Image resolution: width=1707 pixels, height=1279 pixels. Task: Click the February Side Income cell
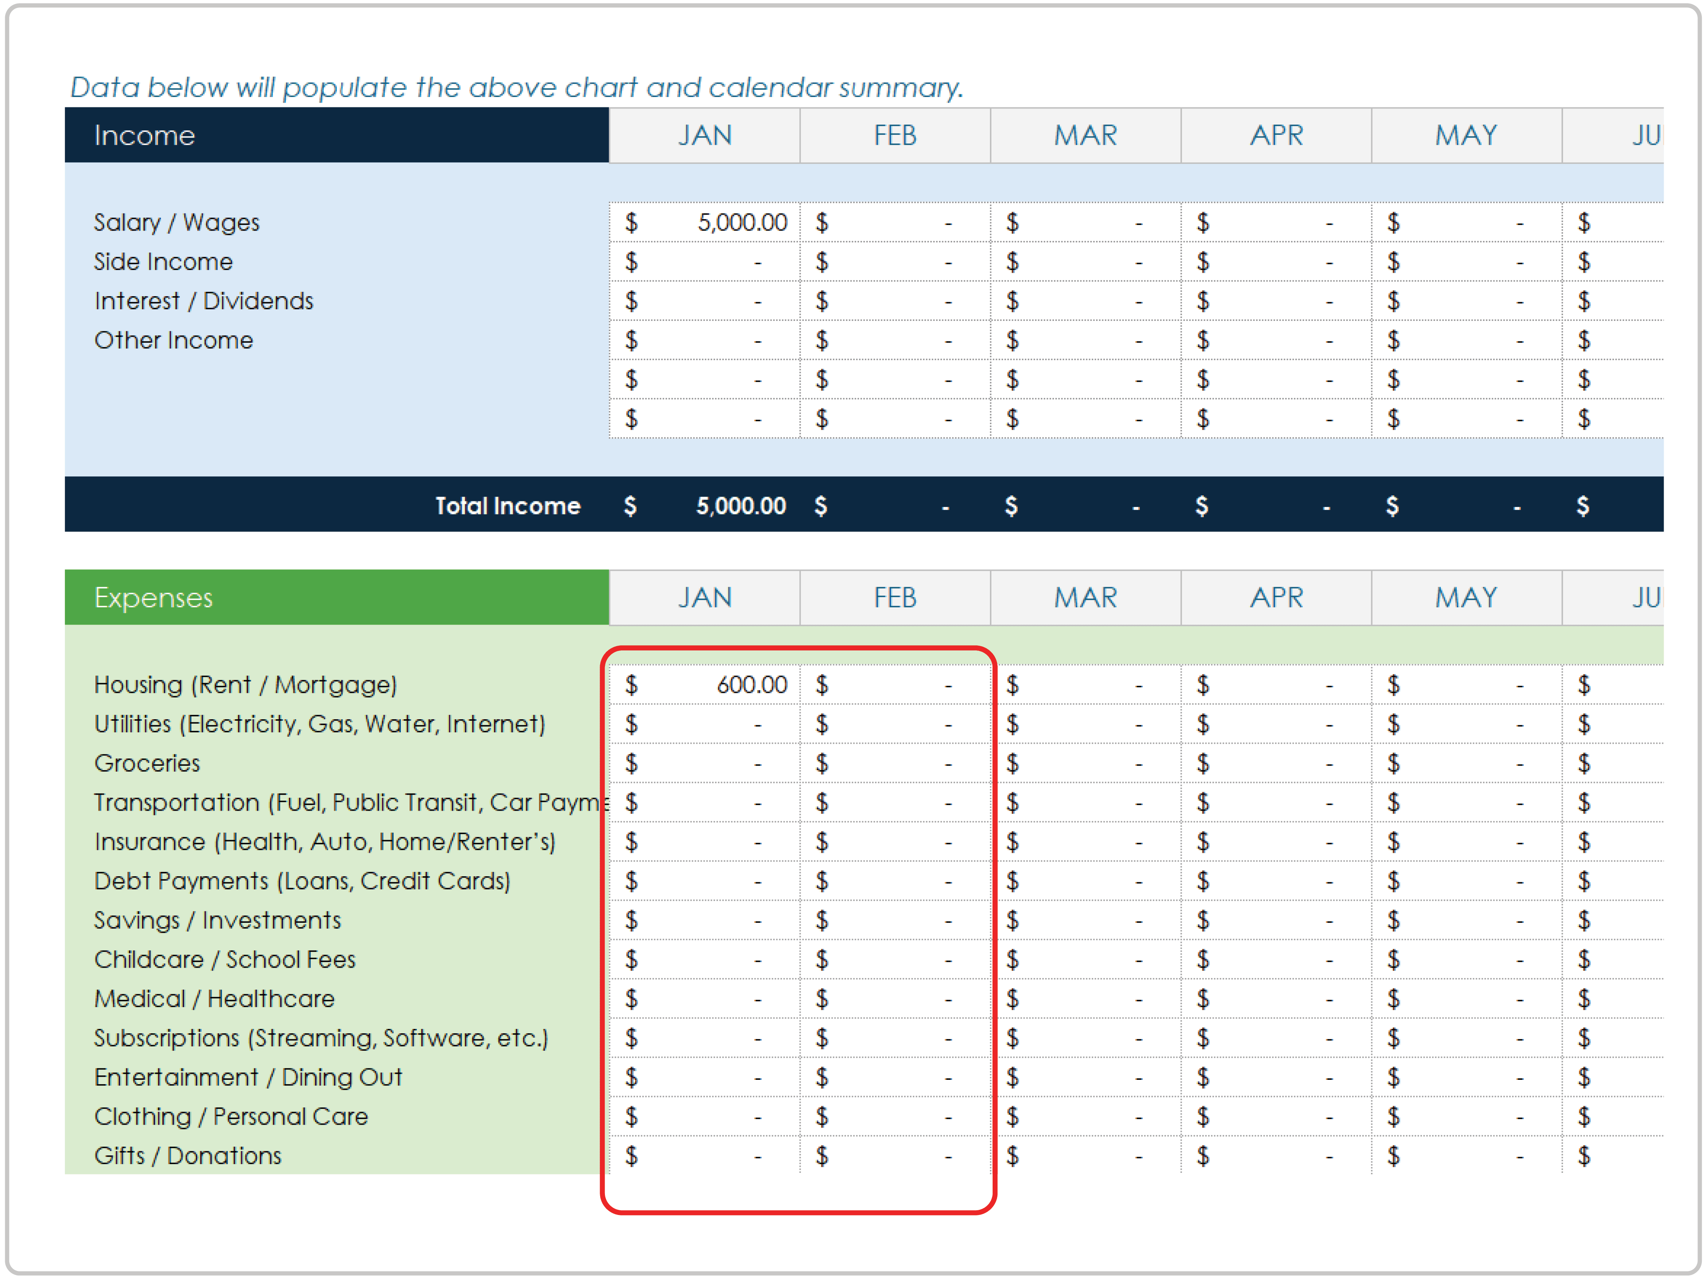point(894,262)
